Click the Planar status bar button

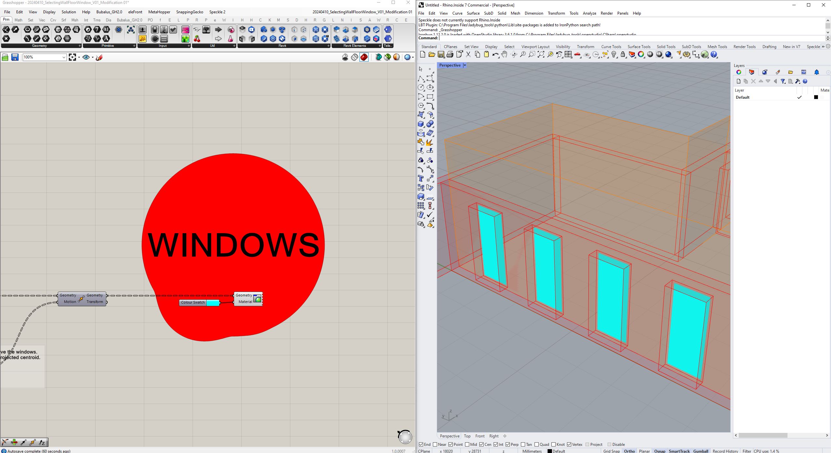click(x=644, y=451)
